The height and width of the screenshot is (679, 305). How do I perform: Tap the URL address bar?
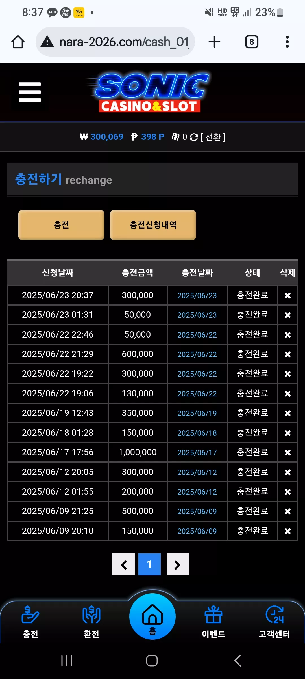click(115, 42)
